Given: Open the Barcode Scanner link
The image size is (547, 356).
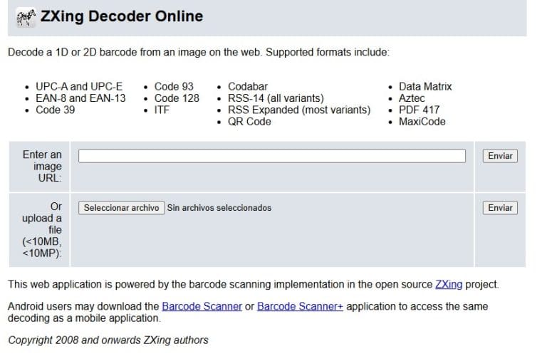Looking at the screenshot, I should tap(202, 306).
